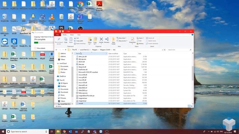Viewport: 239px width, 134px height.
Task: Open the New item dropdown
Action: pyautogui.click(x=121, y=38)
